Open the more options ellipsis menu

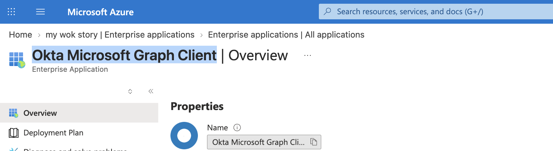(x=308, y=56)
